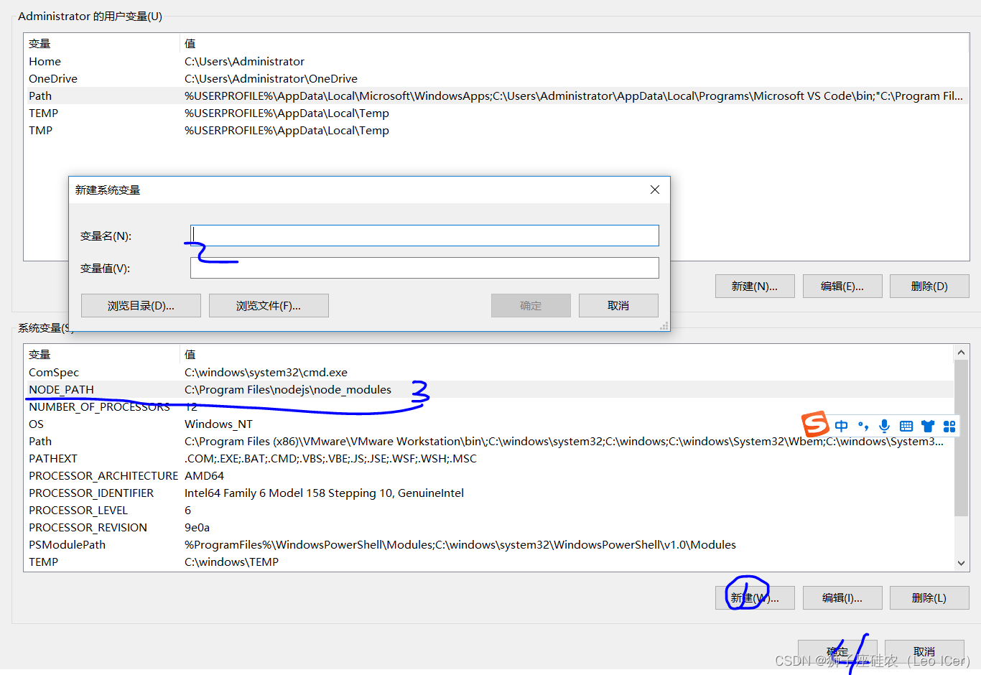Click 编辑(I) for system variables
The image size is (981, 675).
click(842, 597)
